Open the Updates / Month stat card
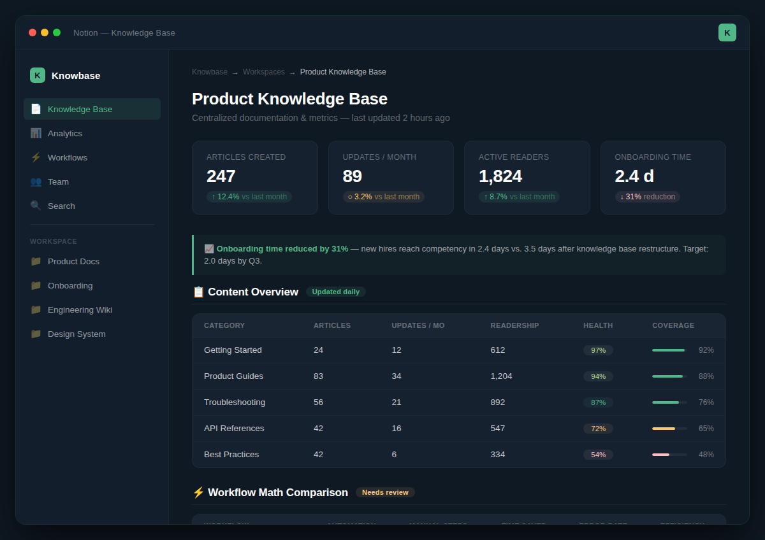765x540 pixels. click(x=391, y=178)
